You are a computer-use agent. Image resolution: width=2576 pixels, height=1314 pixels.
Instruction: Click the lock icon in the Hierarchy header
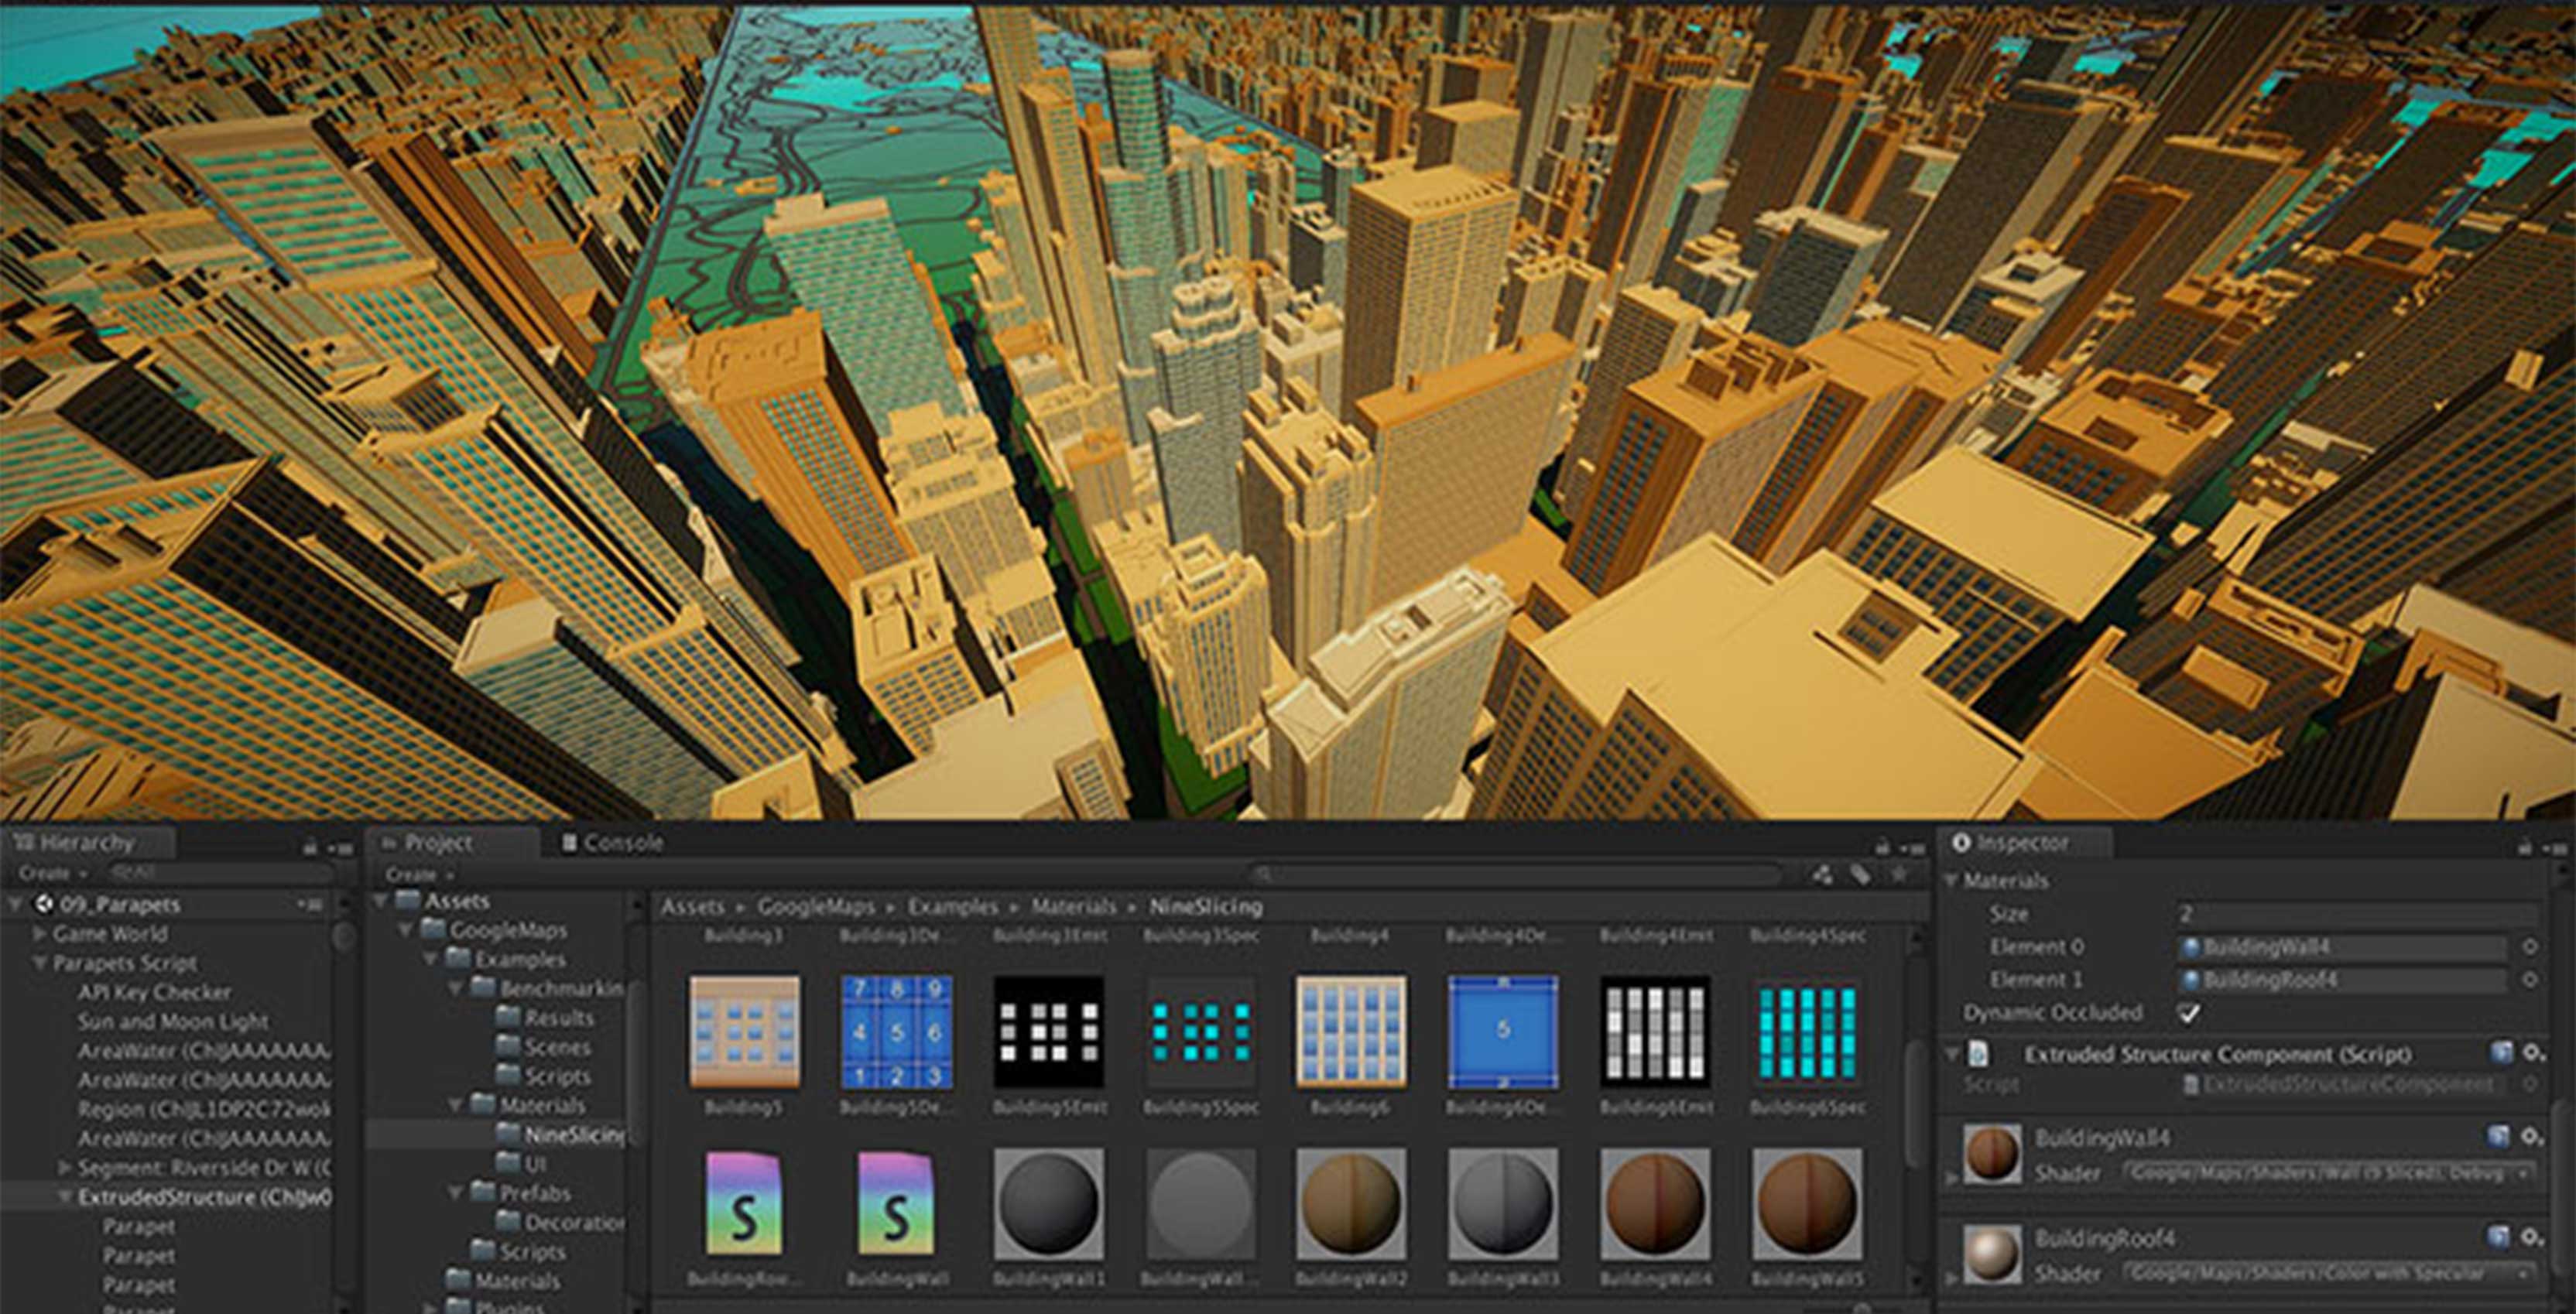click(x=308, y=847)
